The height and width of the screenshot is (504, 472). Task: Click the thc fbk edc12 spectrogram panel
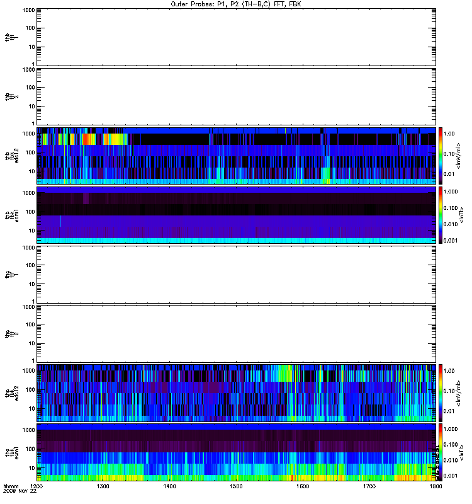click(237, 393)
